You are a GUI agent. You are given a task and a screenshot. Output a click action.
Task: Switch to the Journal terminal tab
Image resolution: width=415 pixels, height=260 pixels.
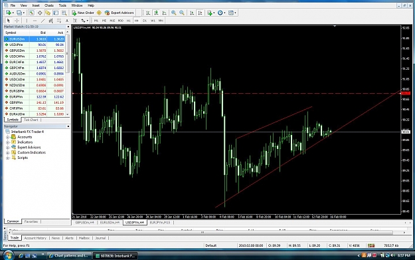pos(100,238)
